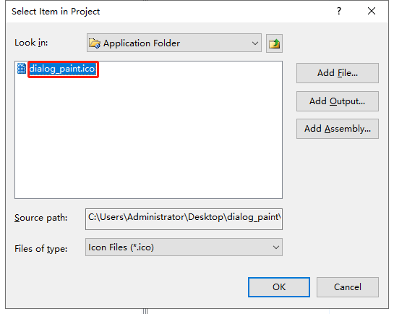Open the Application Folder combo box
This screenshot has height=314, width=394.
point(174,43)
